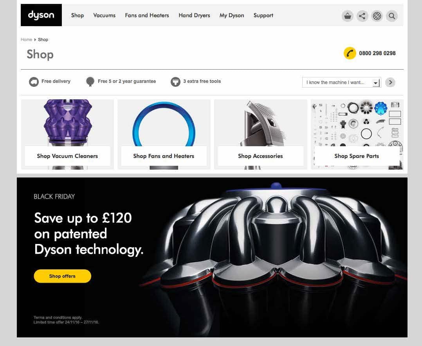The width and height of the screenshot is (422, 346).
Task: Open 'I know the machine I want' dropdown
Action: (x=341, y=82)
